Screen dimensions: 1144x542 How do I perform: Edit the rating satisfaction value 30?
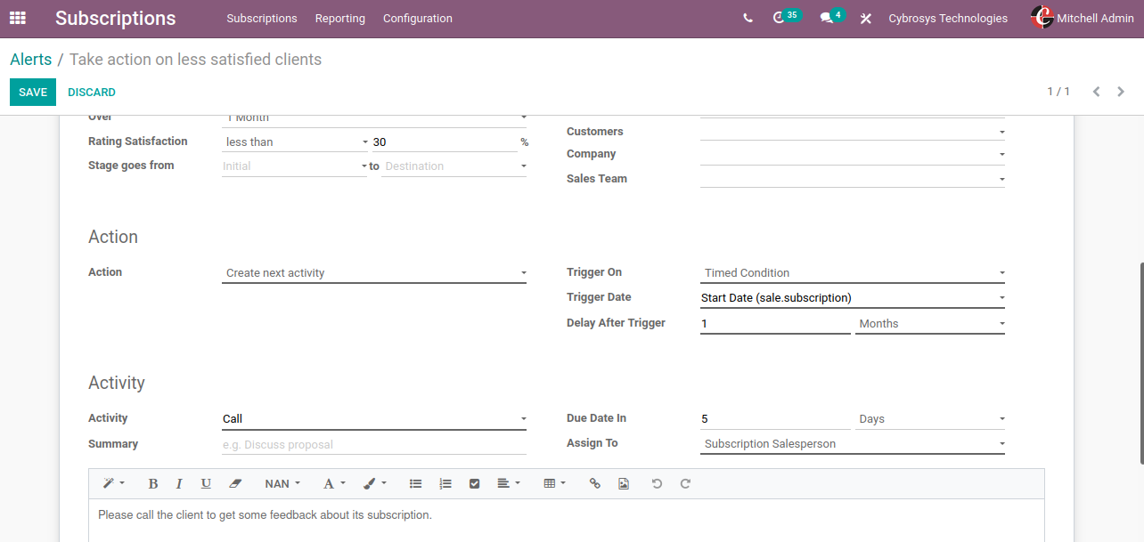pos(445,142)
